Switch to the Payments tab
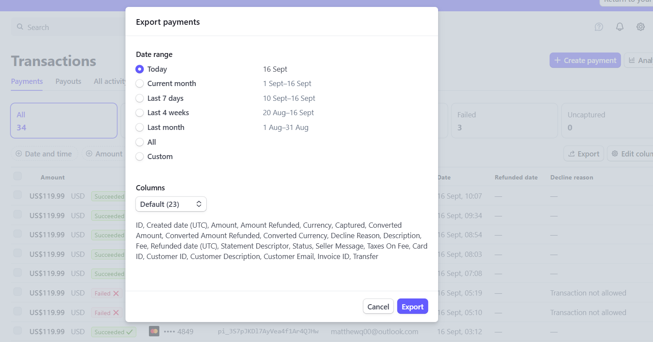The width and height of the screenshot is (653, 342). 27,81
